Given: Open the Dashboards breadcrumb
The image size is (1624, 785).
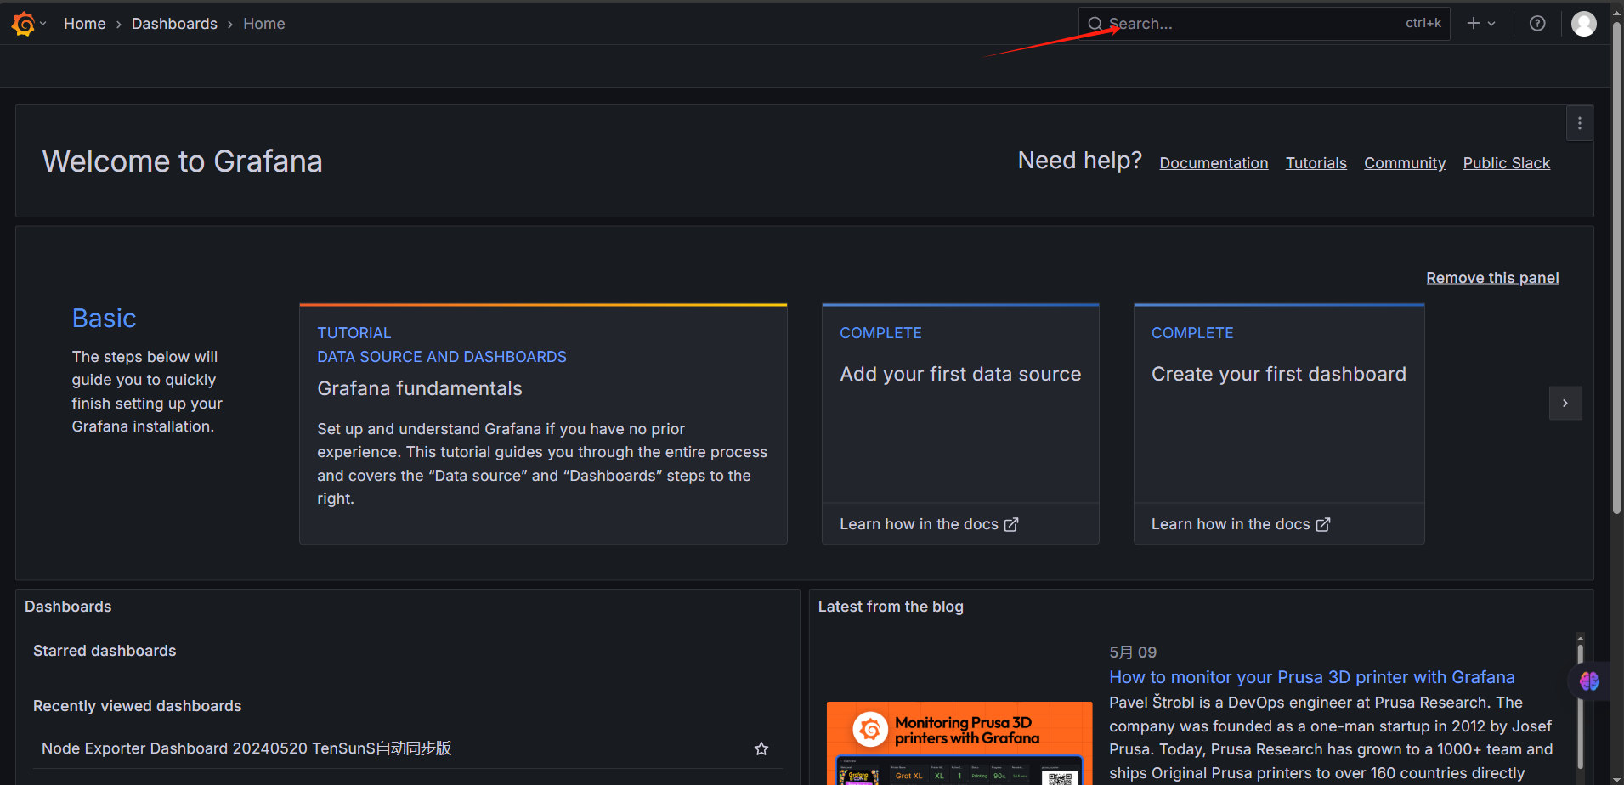Looking at the screenshot, I should click(x=174, y=24).
